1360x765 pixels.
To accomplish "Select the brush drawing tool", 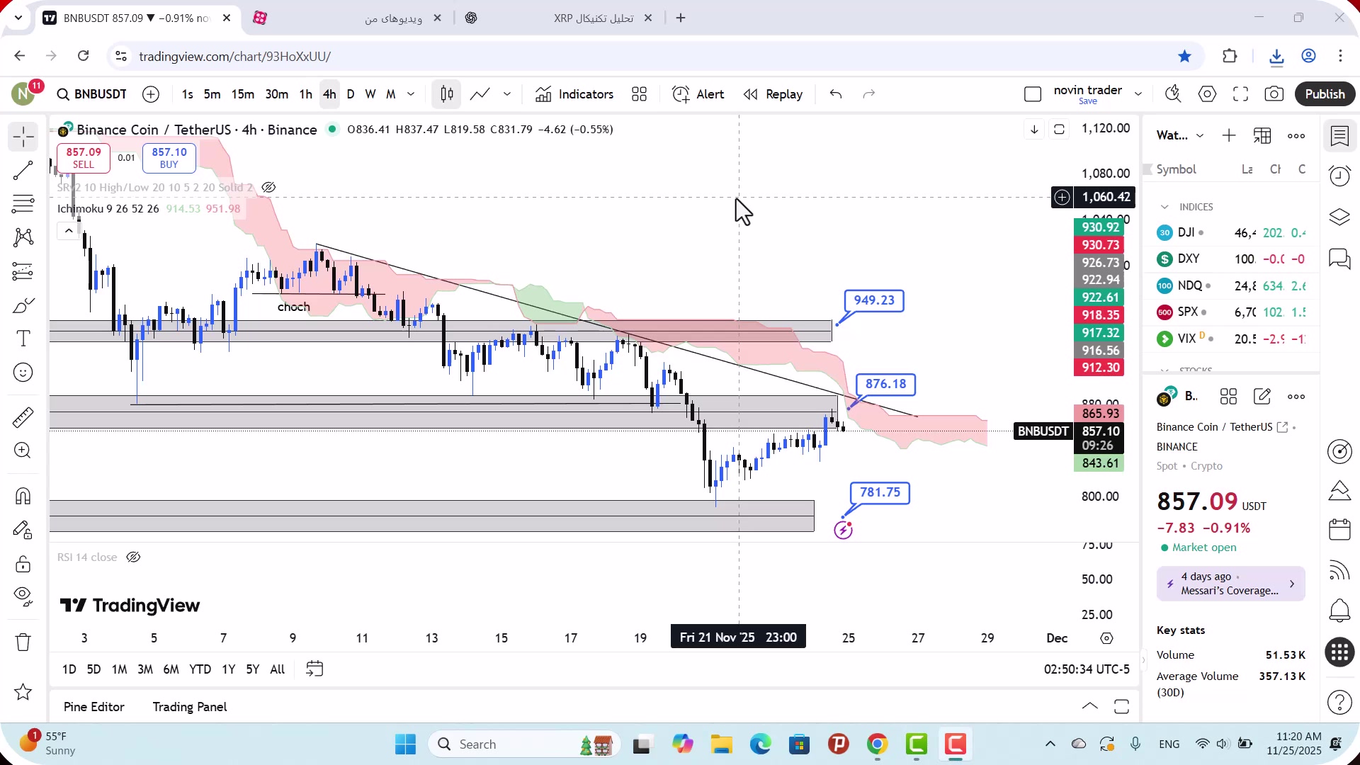I will 23,305.
